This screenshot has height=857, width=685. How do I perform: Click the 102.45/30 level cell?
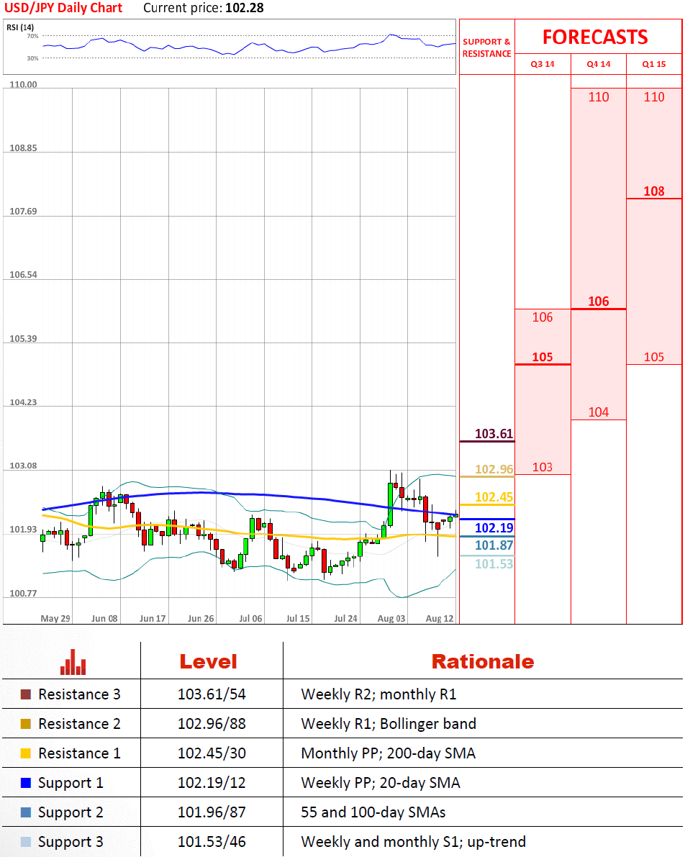click(x=212, y=753)
